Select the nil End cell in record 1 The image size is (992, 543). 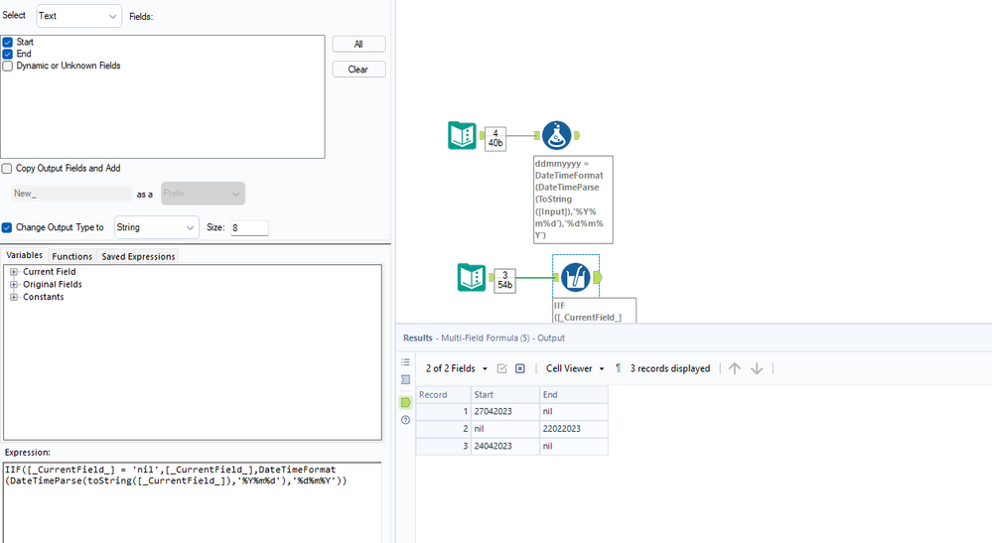tap(574, 412)
